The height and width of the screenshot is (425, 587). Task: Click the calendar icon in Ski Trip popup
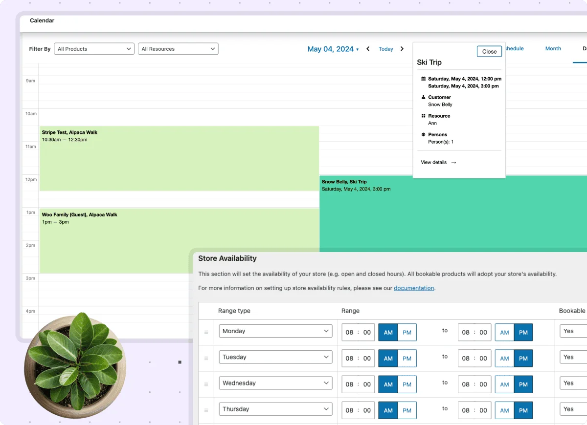(x=423, y=79)
